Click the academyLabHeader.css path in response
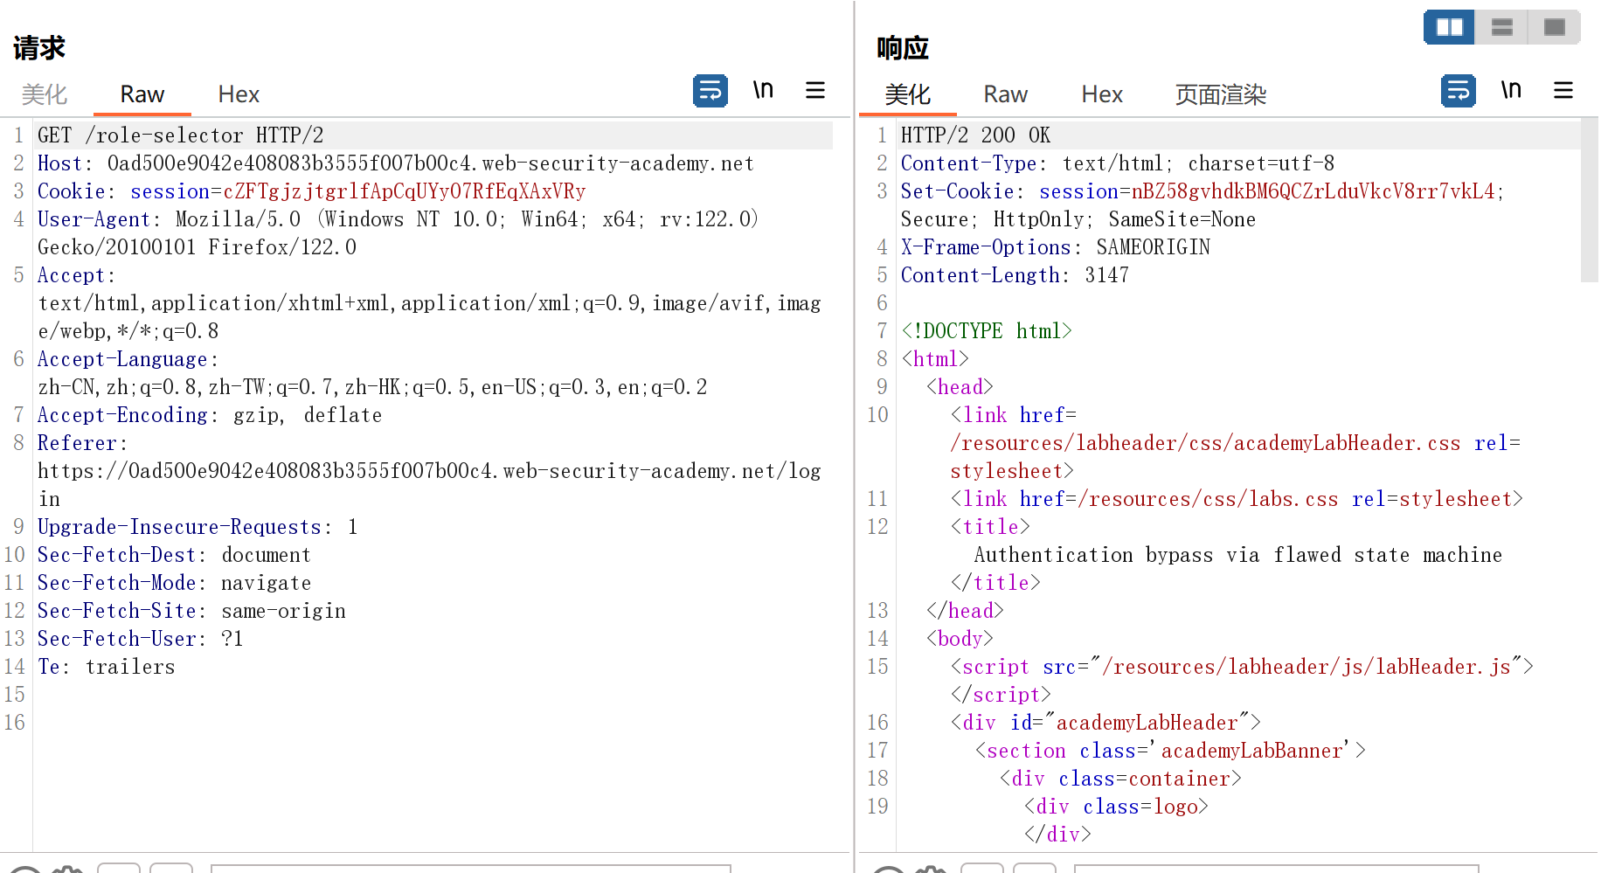 pos(1206,443)
